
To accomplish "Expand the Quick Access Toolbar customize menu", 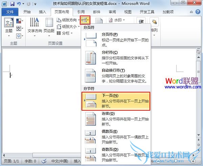I will 35,4.
